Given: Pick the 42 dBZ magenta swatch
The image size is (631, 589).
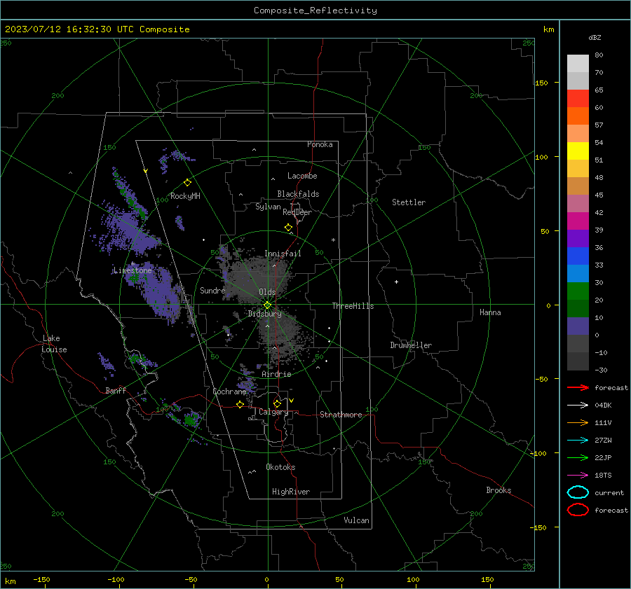Looking at the screenshot, I should click(x=578, y=221).
